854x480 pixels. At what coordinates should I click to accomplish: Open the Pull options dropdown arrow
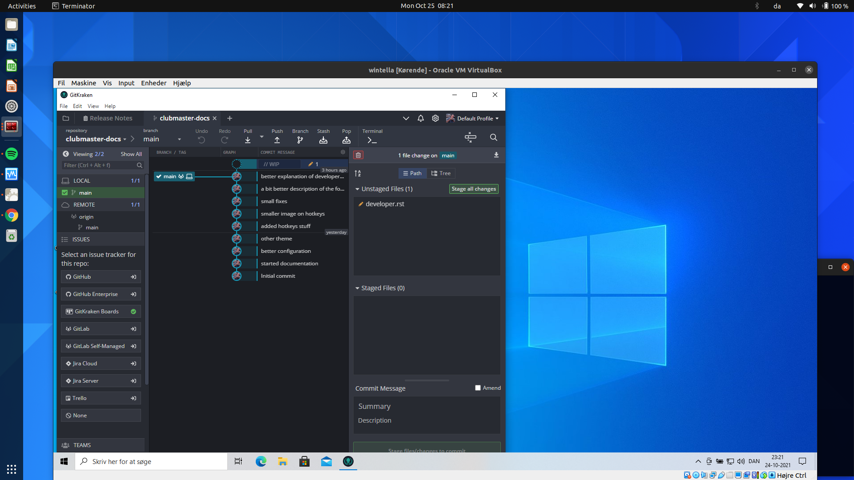tap(262, 137)
